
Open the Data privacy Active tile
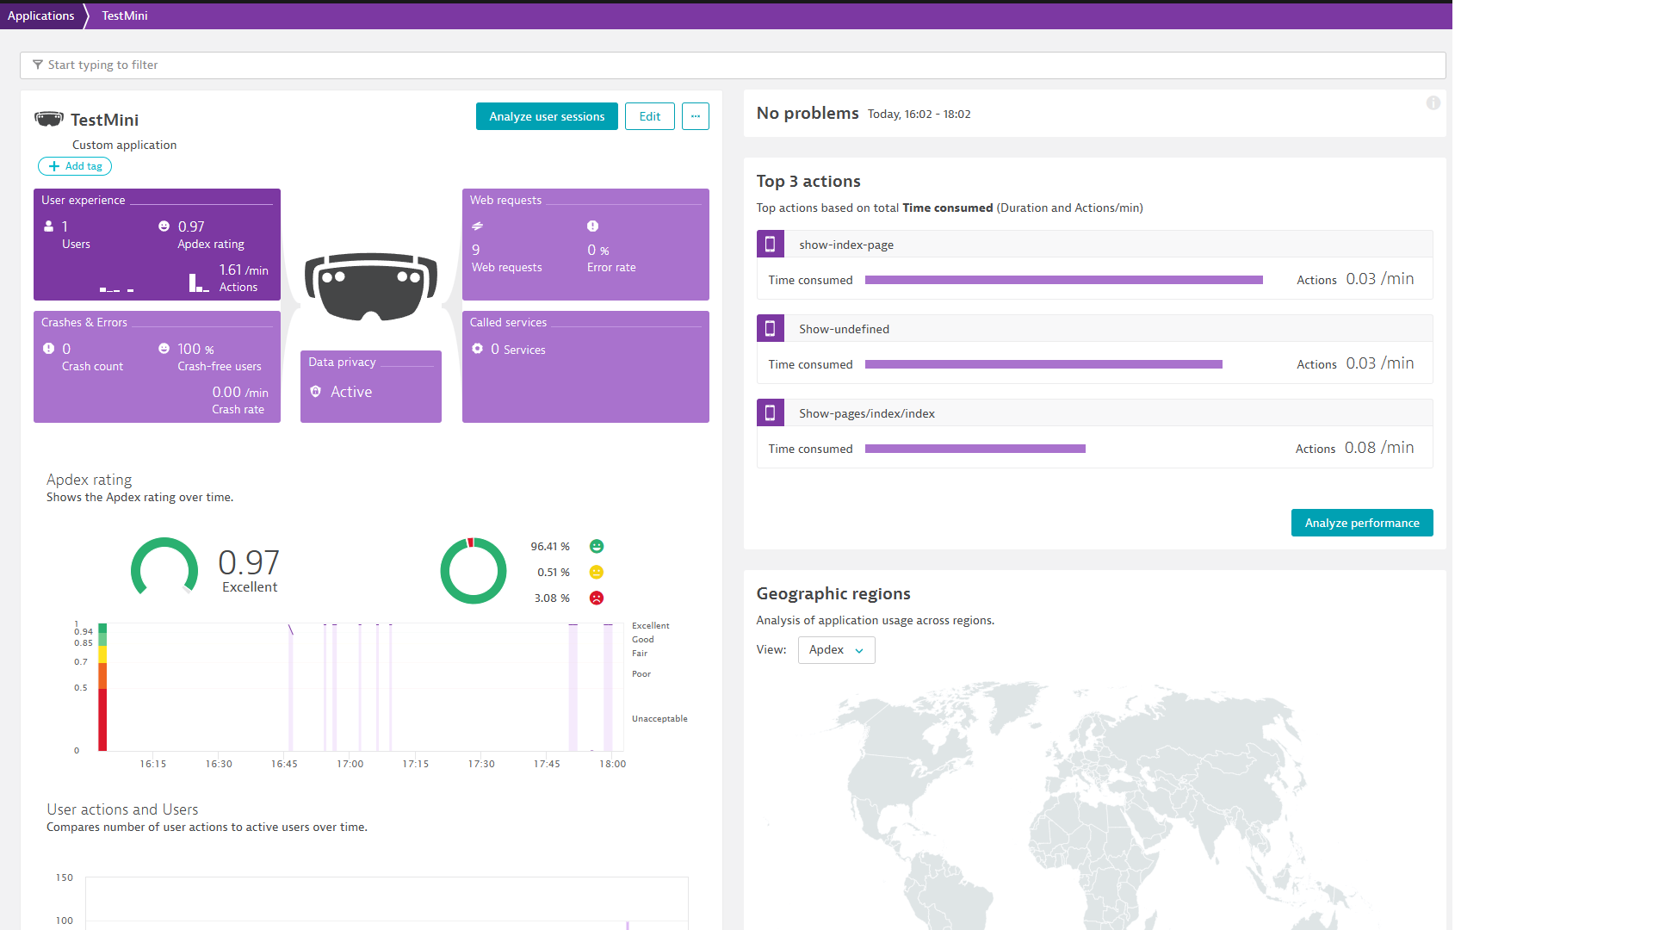pyautogui.click(x=370, y=386)
